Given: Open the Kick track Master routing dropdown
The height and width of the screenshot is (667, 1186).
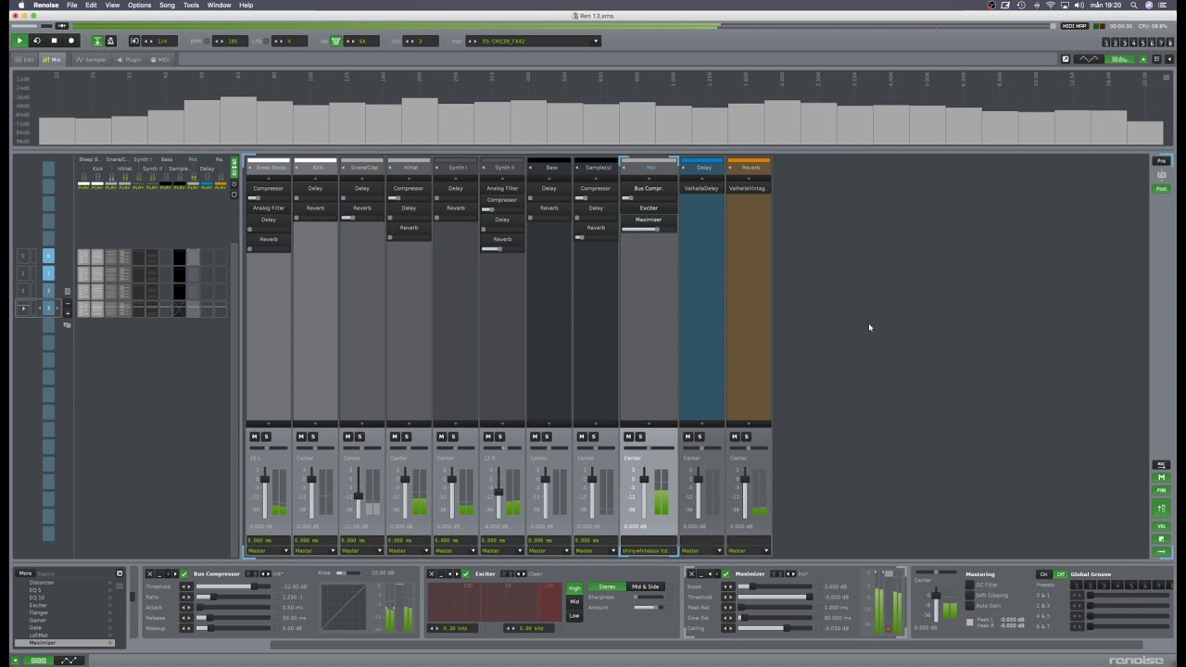Looking at the screenshot, I should coord(315,550).
